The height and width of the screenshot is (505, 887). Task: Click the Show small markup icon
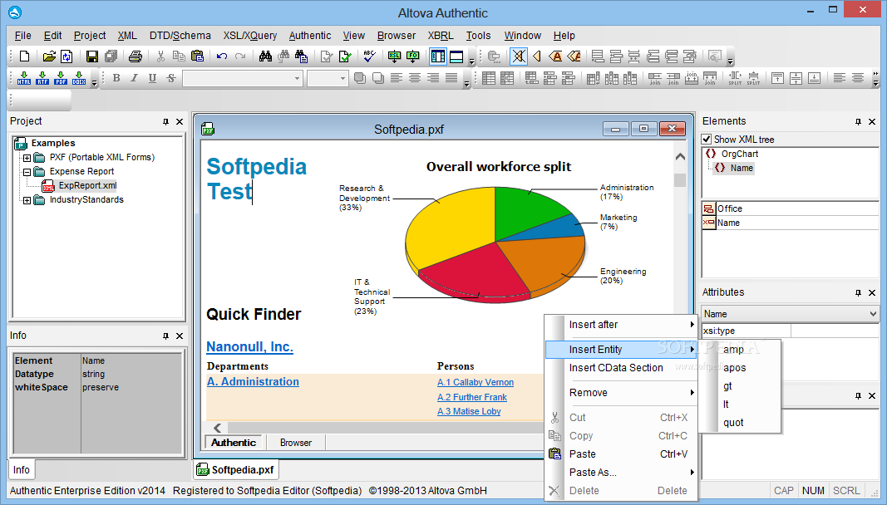[537, 56]
